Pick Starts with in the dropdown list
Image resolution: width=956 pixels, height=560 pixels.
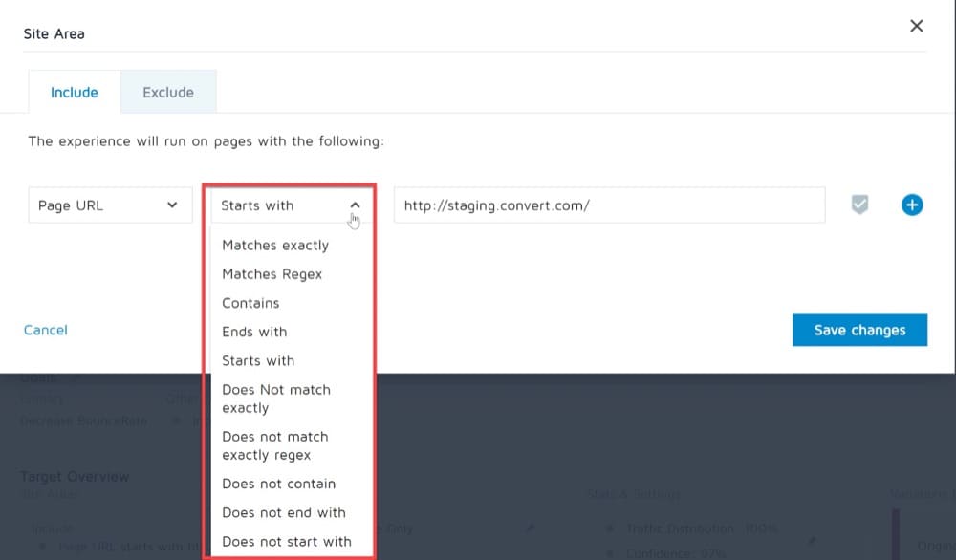coord(258,360)
